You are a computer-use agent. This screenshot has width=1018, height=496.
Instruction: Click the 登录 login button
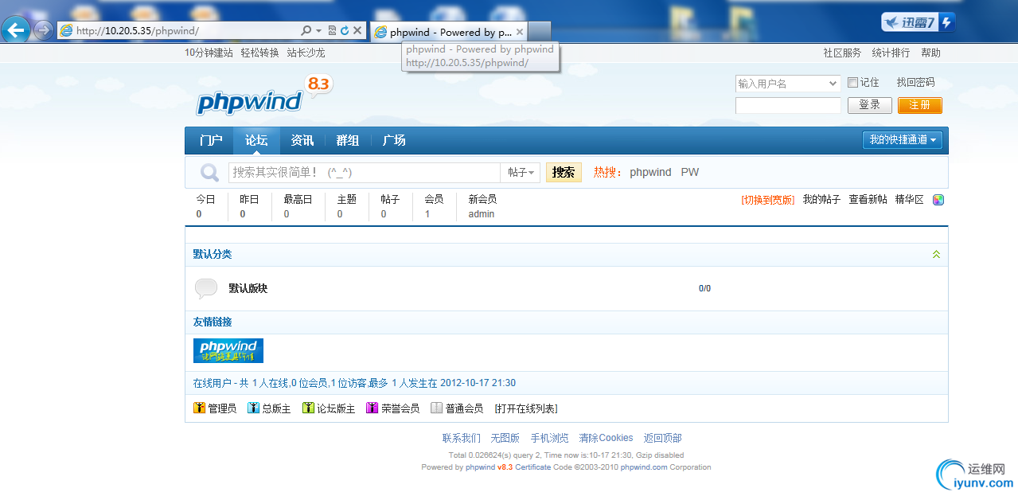point(869,105)
